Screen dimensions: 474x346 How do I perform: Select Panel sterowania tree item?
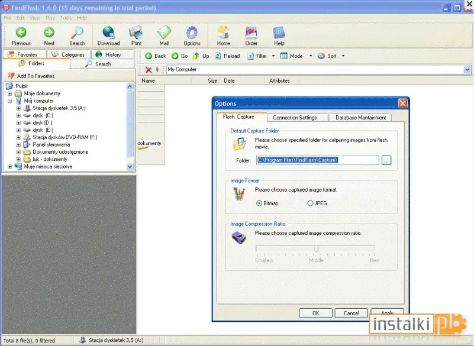(x=51, y=144)
